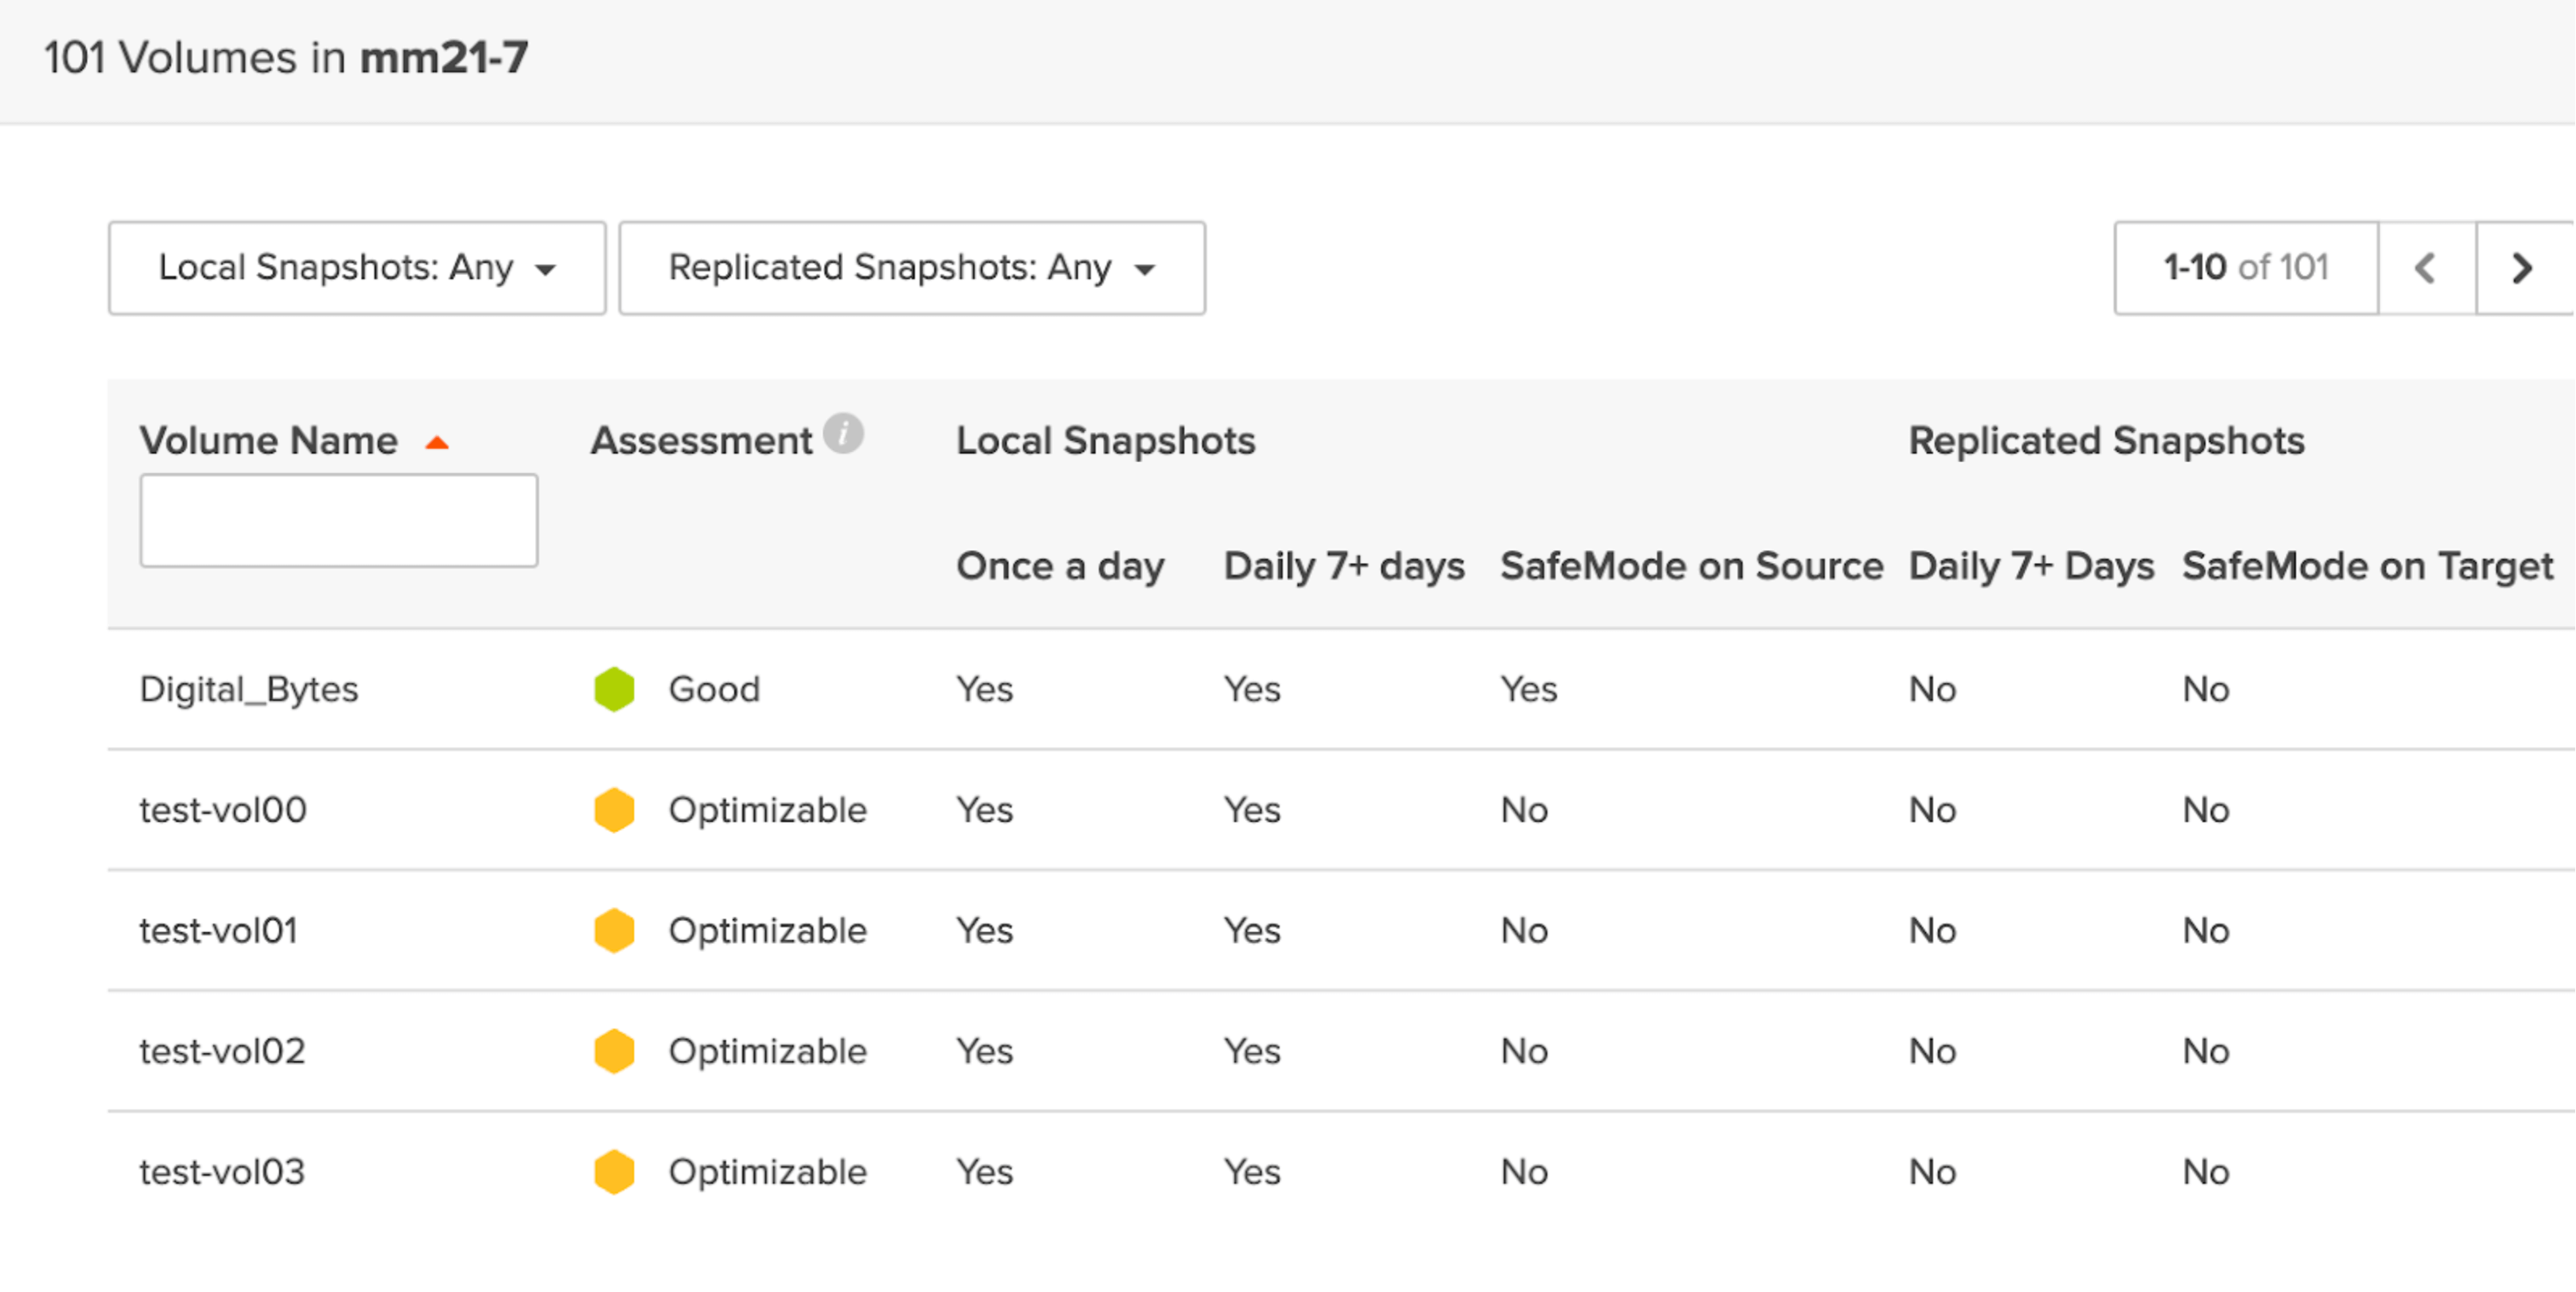Viewport: 2576px width, 1292px height.
Task: Click SafeMode on Target No for Digital_Bytes
Action: tap(2206, 690)
